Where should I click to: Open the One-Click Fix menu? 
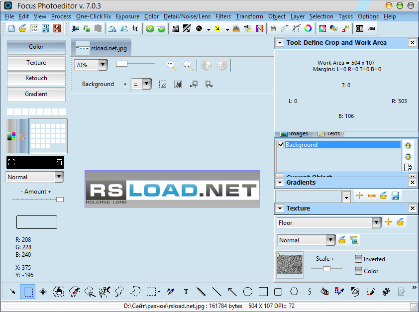click(x=94, y=16)
